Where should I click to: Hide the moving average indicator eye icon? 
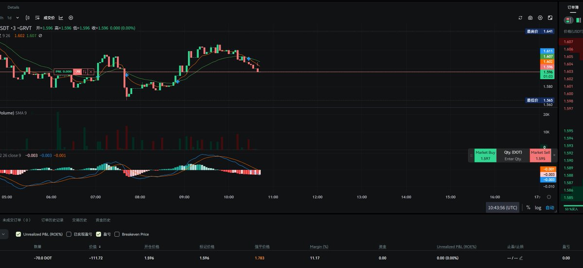click(x=40, y=35)
